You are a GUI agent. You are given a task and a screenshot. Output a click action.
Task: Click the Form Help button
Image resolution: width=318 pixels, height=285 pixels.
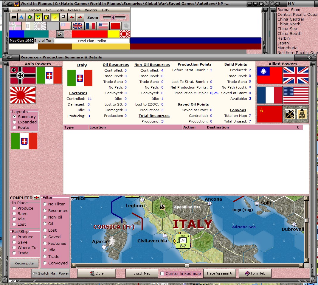(255, 273)
